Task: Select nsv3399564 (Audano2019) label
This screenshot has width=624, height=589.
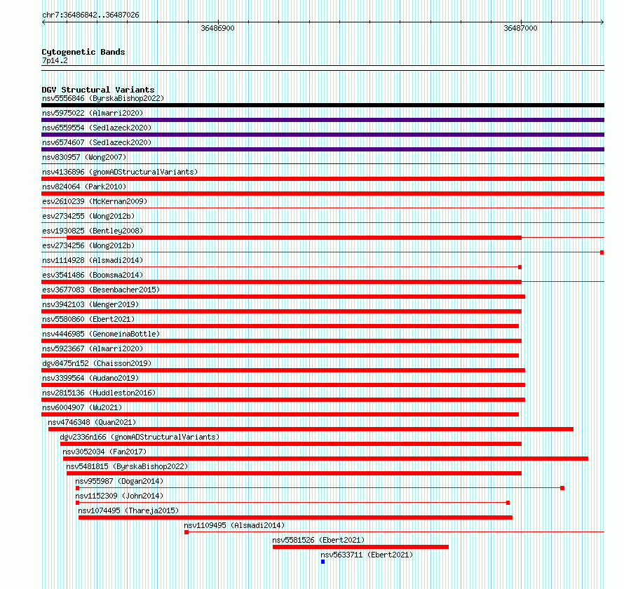Action: click(x=90, y=378)
